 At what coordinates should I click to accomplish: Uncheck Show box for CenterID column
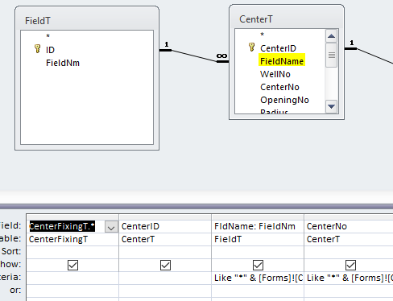tap(165, 265)
